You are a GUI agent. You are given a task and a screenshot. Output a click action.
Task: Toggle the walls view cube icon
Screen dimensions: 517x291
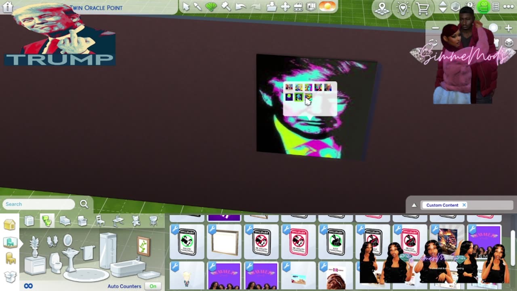(x=456, y=7)
